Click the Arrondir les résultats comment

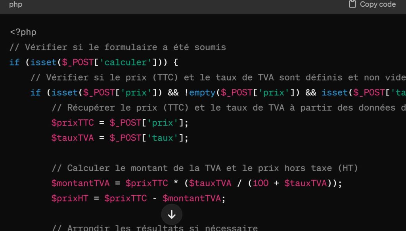[x=155, y=228]
